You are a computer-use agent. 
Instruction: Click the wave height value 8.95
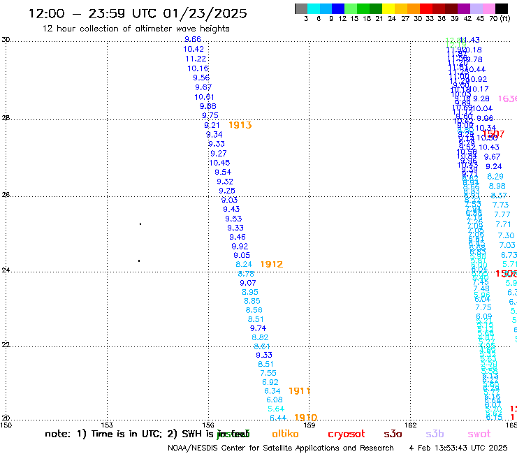pos(250,292)
